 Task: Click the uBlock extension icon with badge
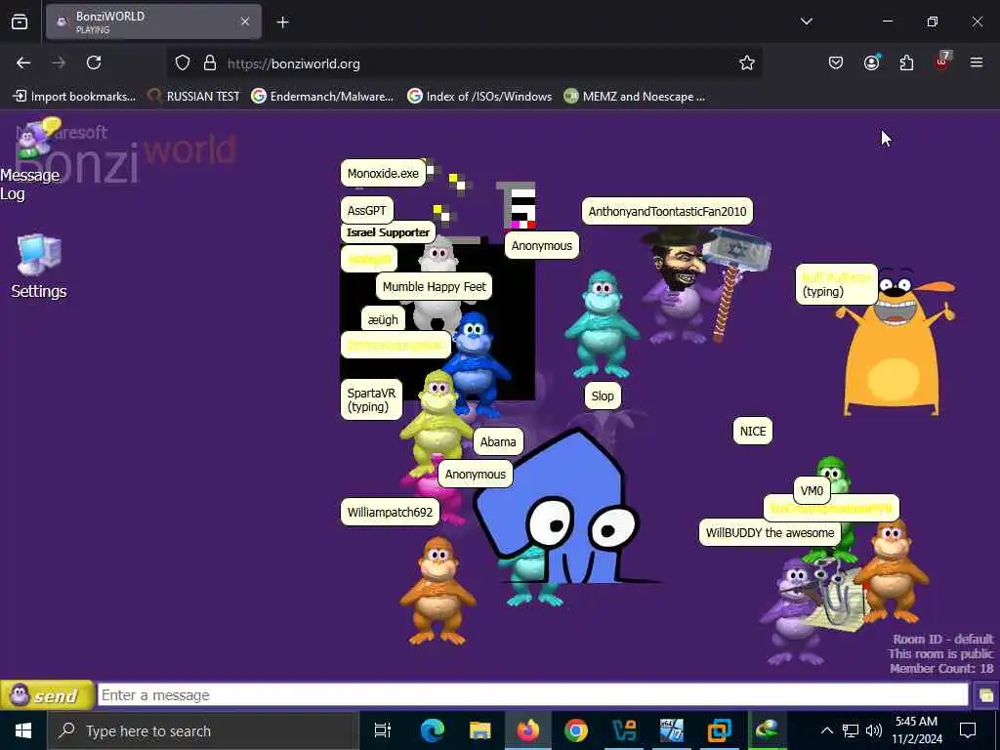pos(942,62)
